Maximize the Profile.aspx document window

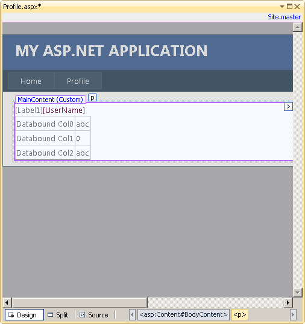(289, 7)
